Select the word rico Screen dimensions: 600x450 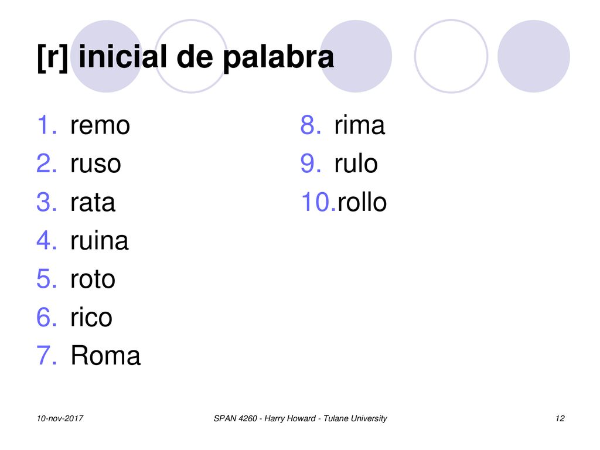(91, 317)
